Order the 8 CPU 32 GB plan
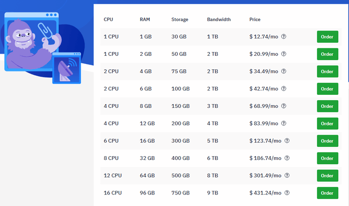The height and width of the screenshot is (206, 349). [327, 158]
